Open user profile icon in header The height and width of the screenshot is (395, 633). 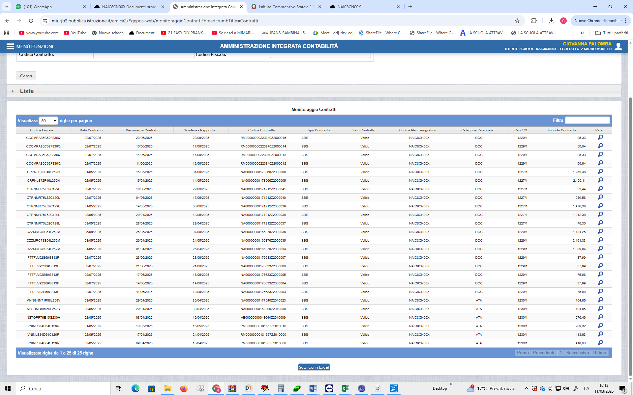tap(618, 46)
